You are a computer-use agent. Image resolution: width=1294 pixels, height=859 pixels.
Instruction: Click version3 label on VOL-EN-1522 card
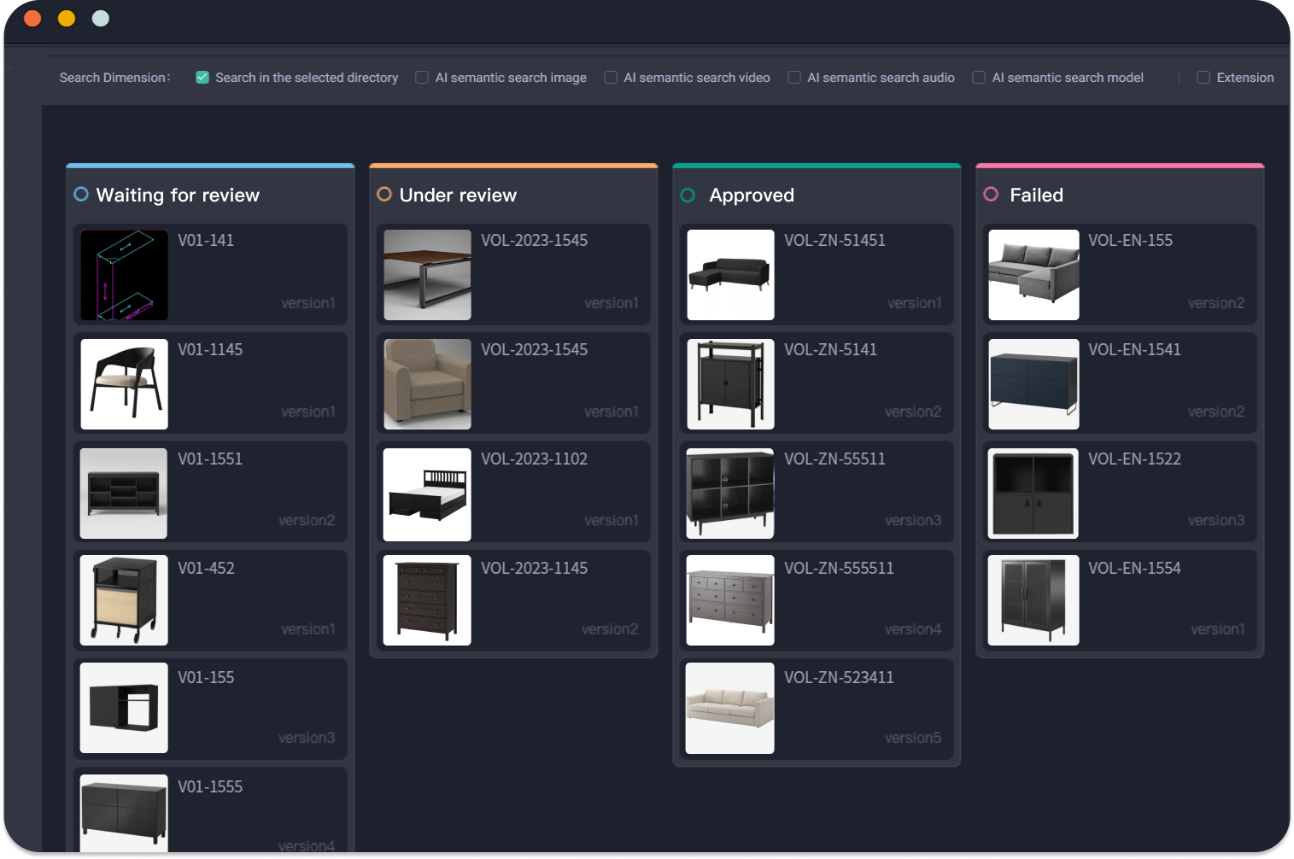point(1216,521)
